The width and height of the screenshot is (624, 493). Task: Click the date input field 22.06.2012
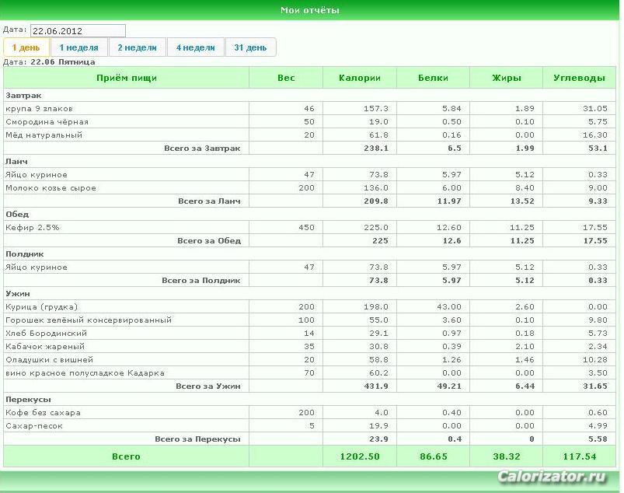pyautogui.click(x=78, y=30)
